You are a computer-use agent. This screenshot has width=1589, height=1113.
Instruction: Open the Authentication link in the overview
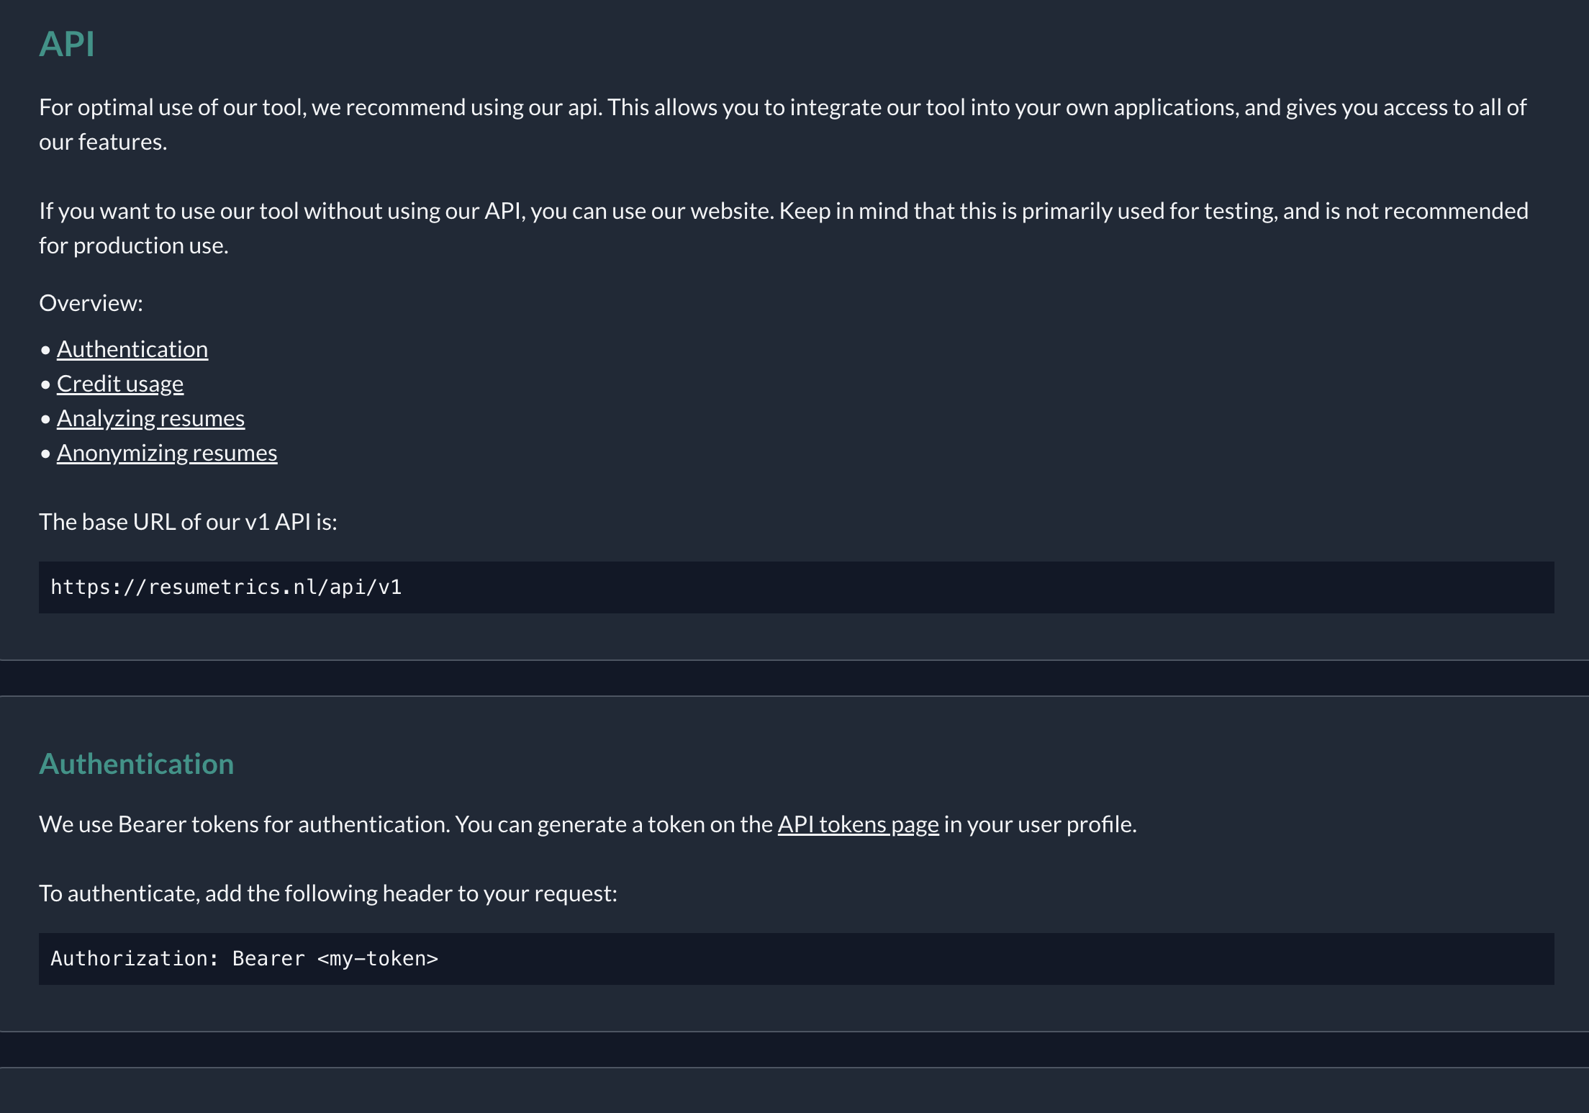point(132,349)
